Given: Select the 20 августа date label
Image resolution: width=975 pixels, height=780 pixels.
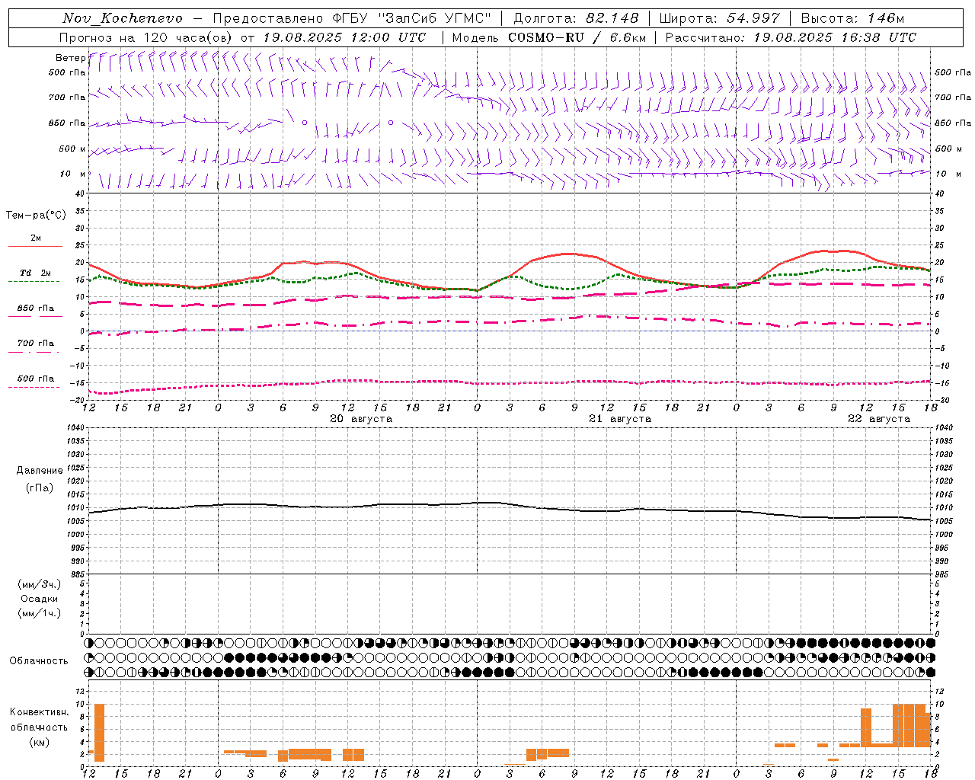Looking at the screenshot, I should click(x=361, y=419).
